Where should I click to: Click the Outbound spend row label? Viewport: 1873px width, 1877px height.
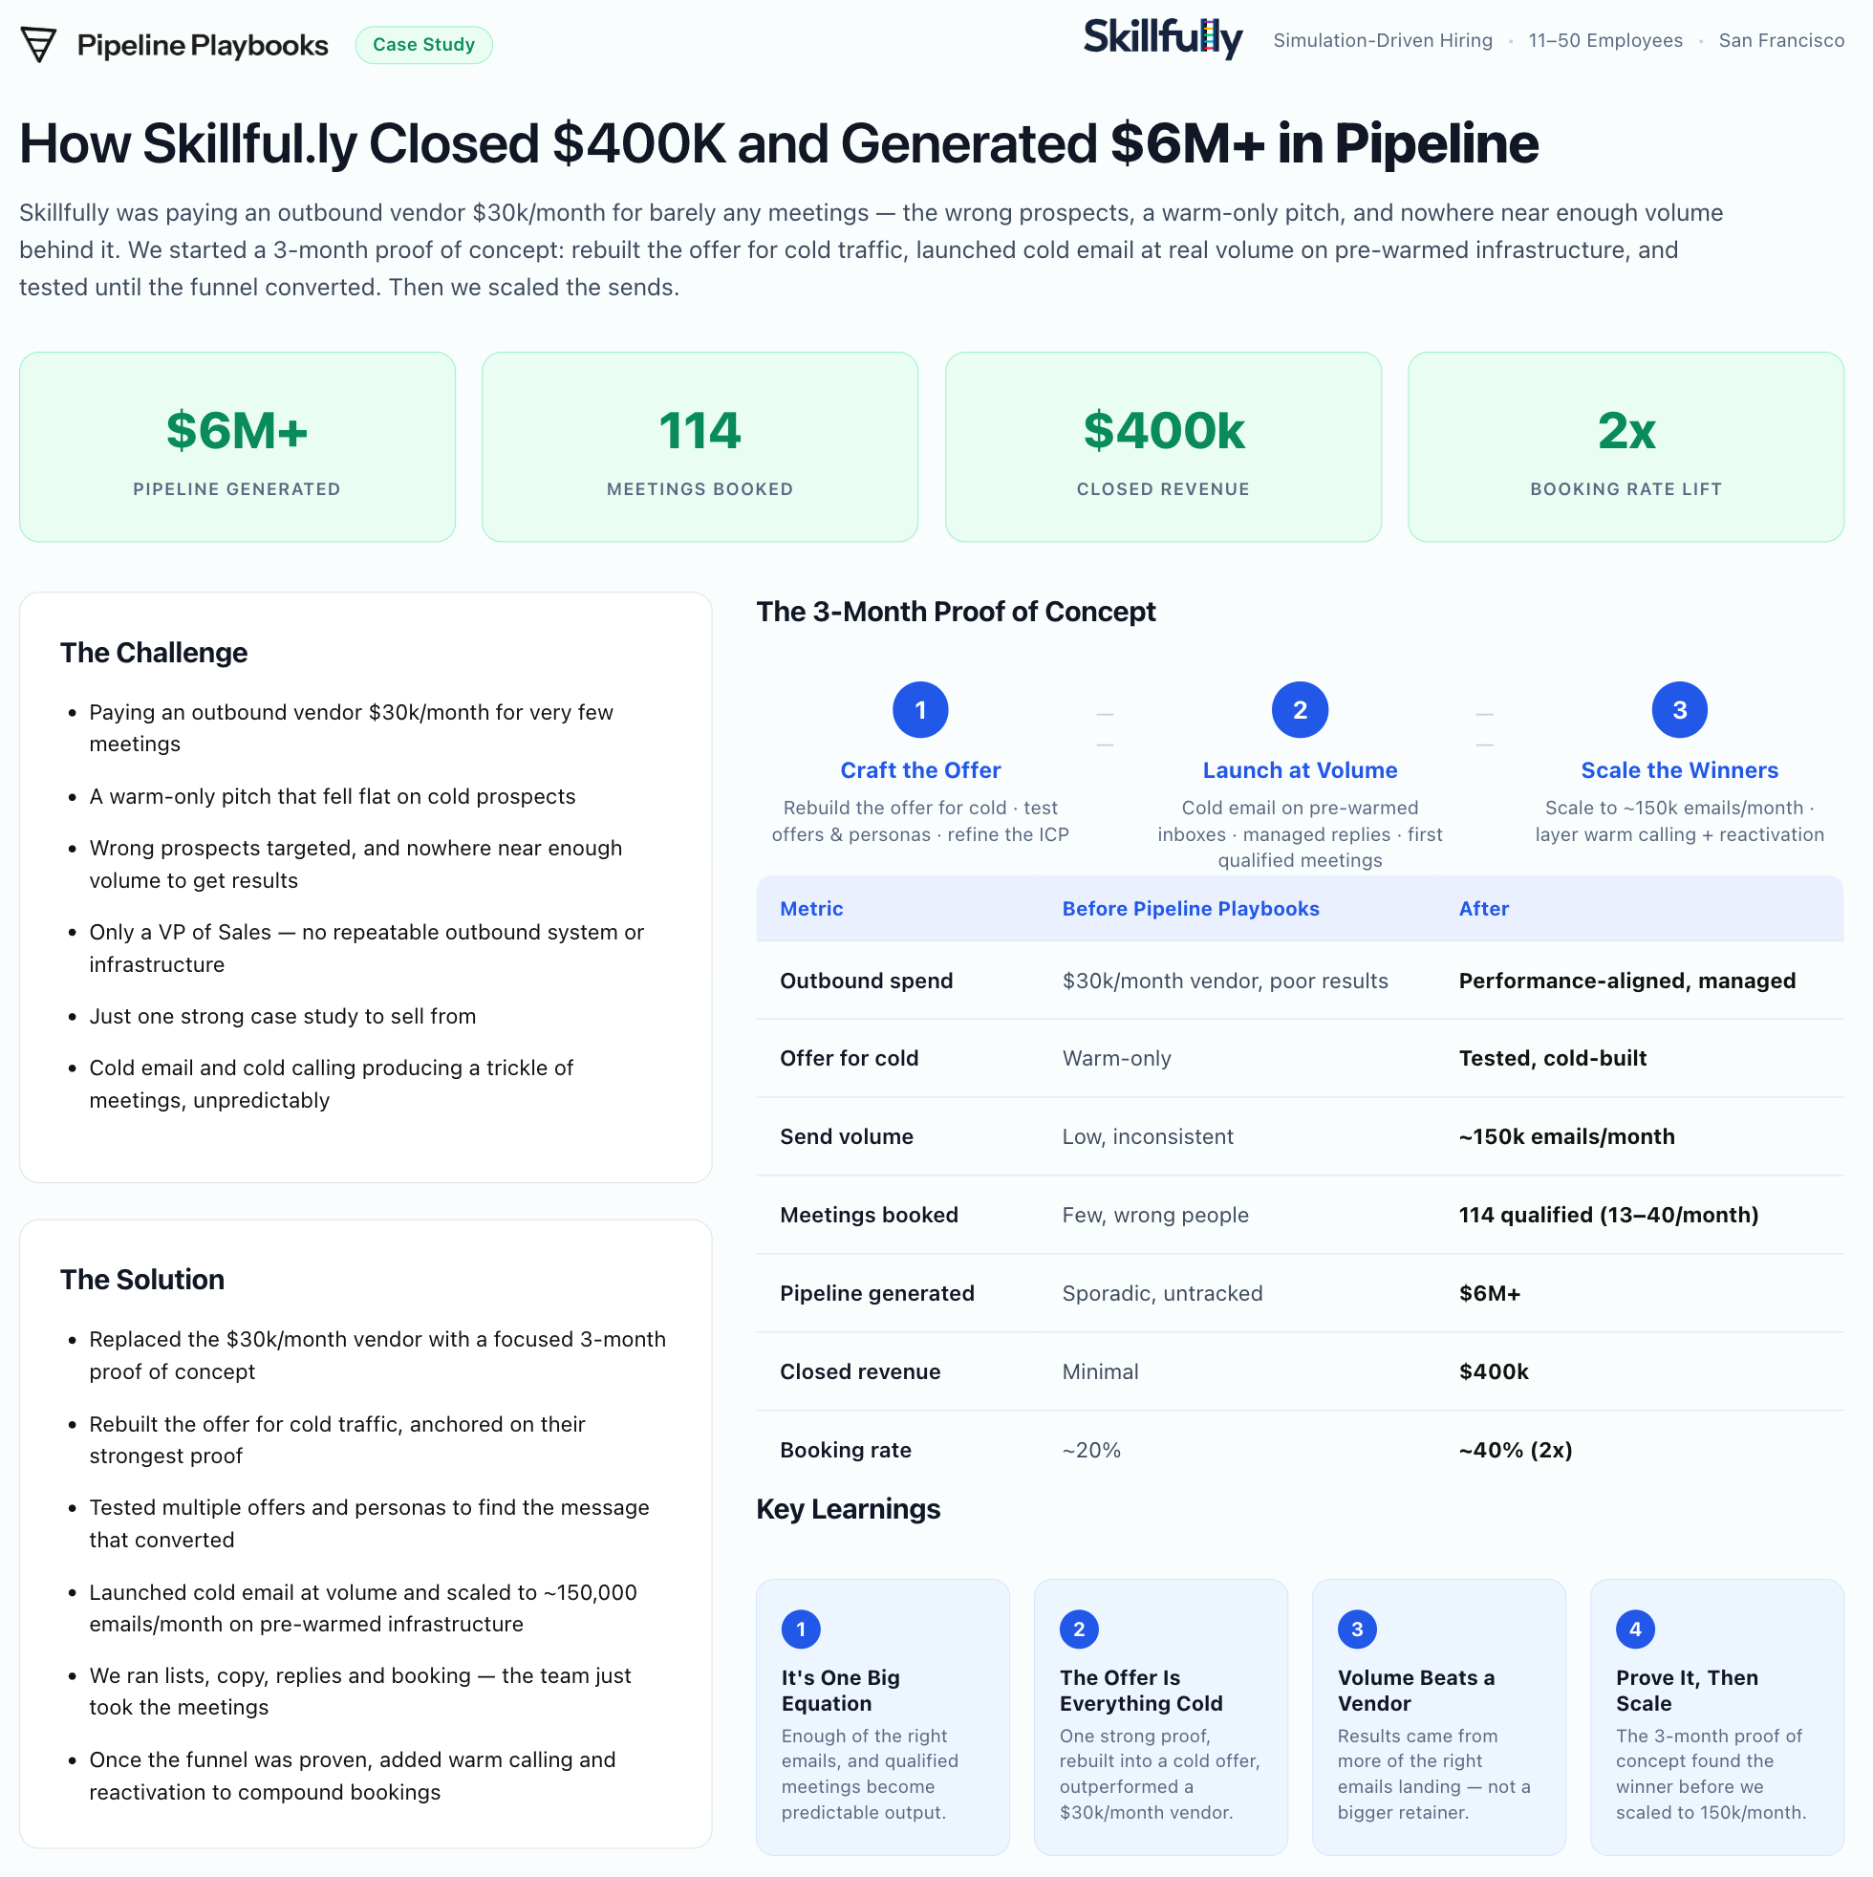pos(866,981)
